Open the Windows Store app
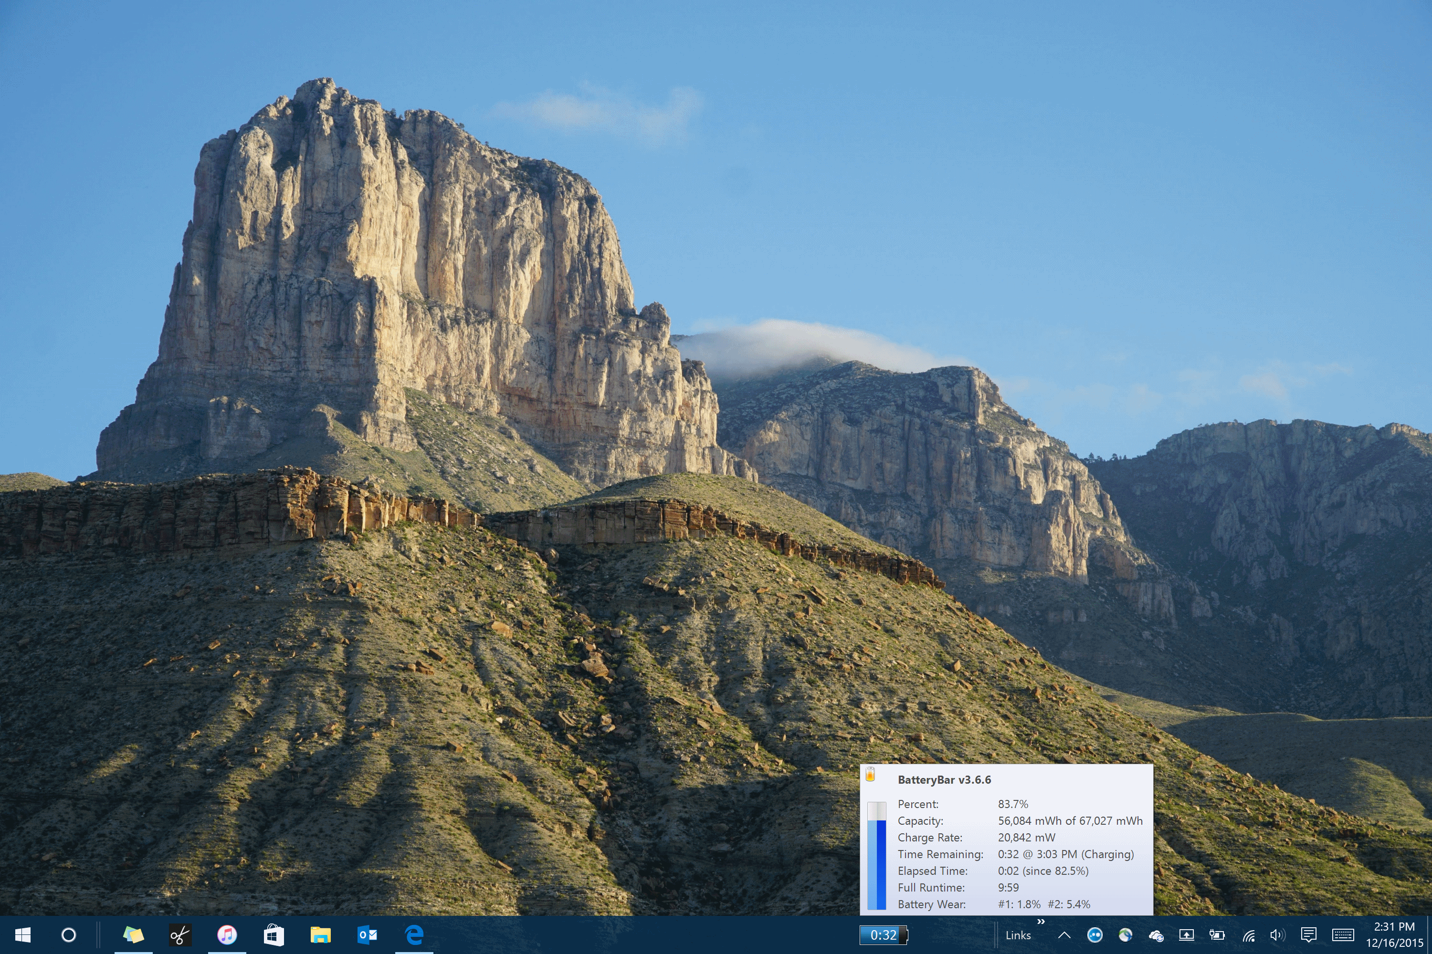Screen dimensions: 1432x954 274,934
